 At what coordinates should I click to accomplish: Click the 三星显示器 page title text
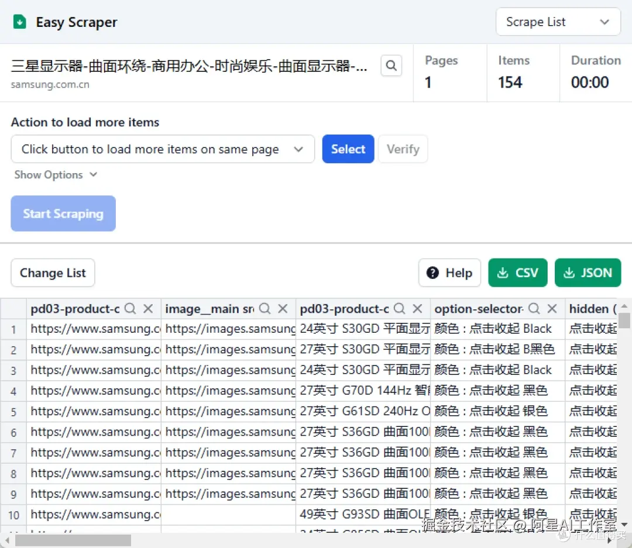pos(189,66)
